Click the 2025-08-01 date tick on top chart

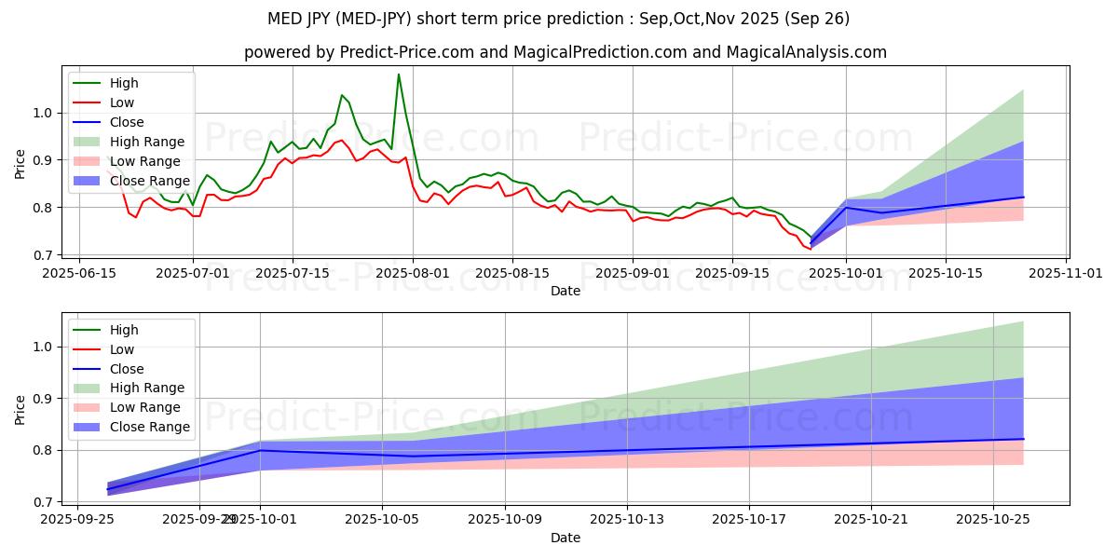pos(414,273)
